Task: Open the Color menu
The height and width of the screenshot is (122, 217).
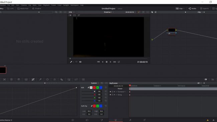Action: 59,5
